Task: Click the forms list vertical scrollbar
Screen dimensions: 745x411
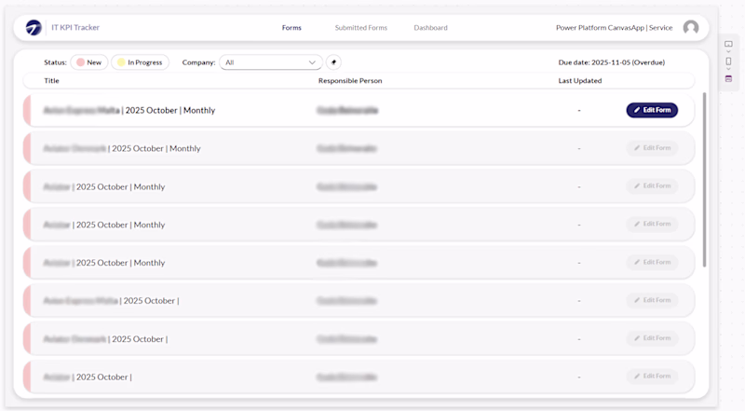Action: tap(704, 180)
